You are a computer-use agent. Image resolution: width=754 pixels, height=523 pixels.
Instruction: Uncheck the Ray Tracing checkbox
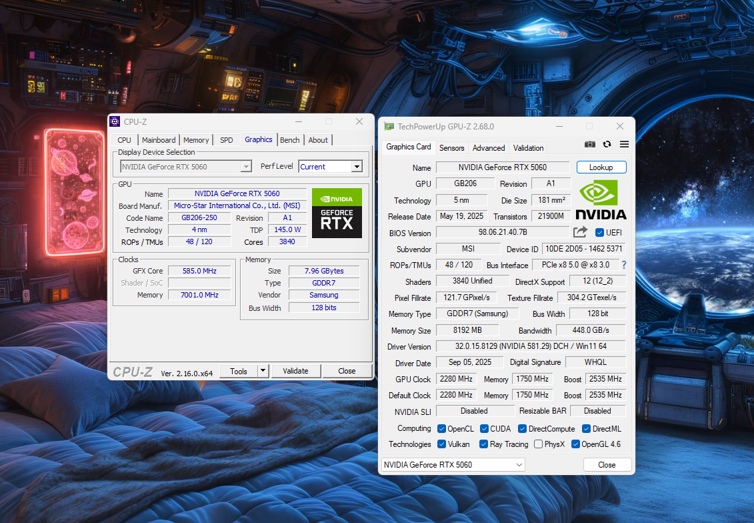click(x=483, y=444)
